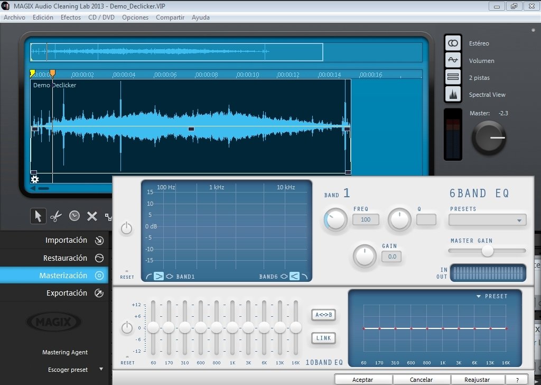Click the Q knob
This screenshot has width=541, height=385.
[399, 219]
